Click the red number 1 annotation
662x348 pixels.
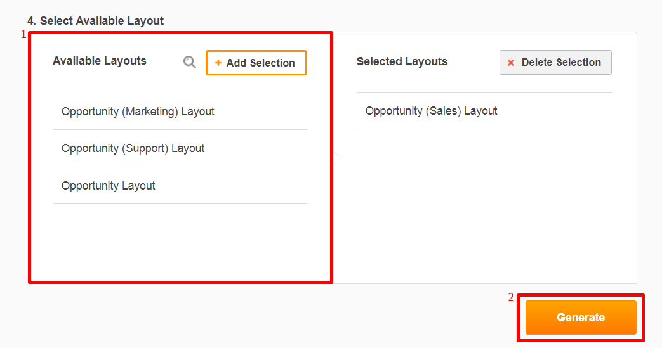(23, 35)
